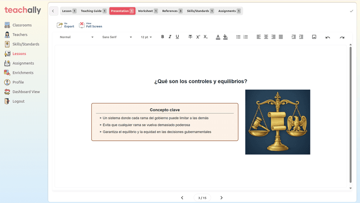Apply subscript formatting

click(206, 37)
